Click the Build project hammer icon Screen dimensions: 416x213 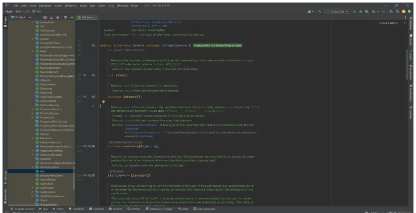click(319, 12)
